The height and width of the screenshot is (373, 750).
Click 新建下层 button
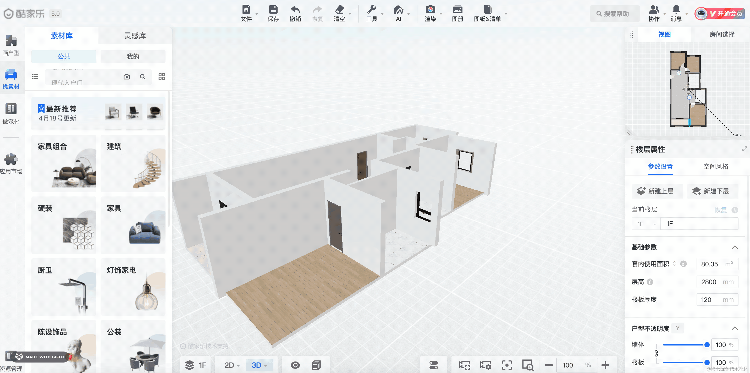[x=713, y=191]
